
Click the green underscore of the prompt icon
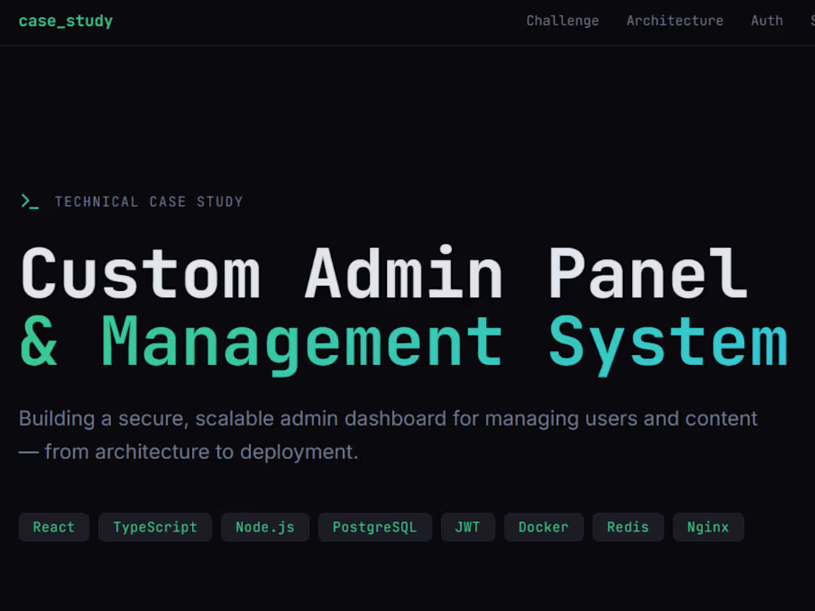35,207
